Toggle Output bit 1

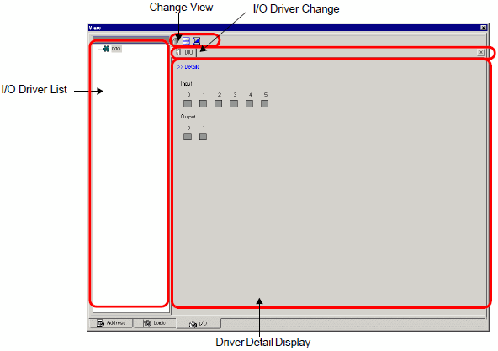click(x=203, y=137)
